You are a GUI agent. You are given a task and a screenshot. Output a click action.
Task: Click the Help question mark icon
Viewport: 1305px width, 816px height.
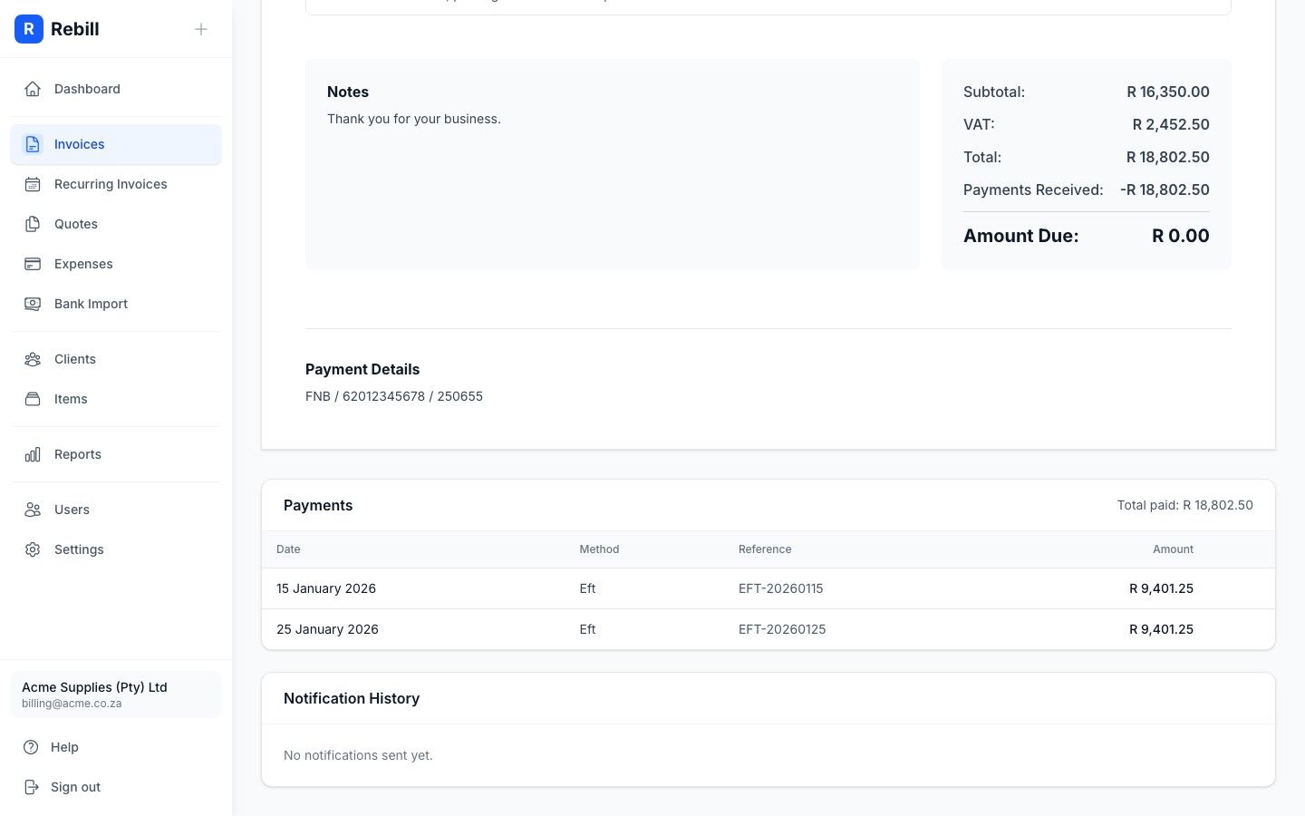click(31, 747)
